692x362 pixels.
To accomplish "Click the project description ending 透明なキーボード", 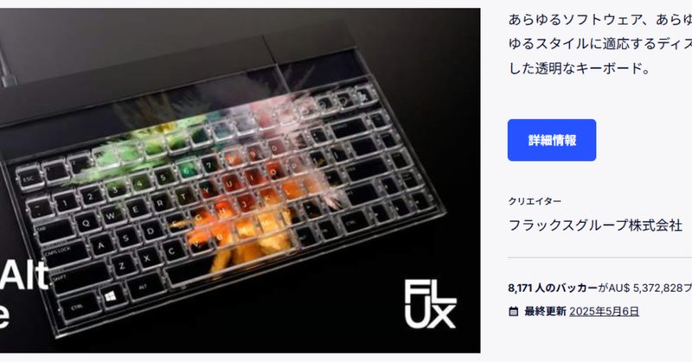I will coord(600,44).
